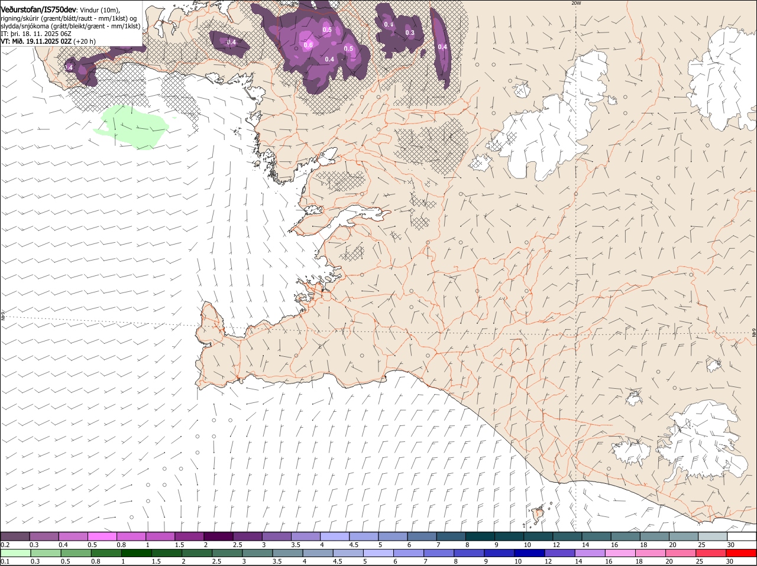Viewport: 757px width, 566px height.
Task: Select the bright pink swatch starting at 0.5
Action: click(102, 536)
